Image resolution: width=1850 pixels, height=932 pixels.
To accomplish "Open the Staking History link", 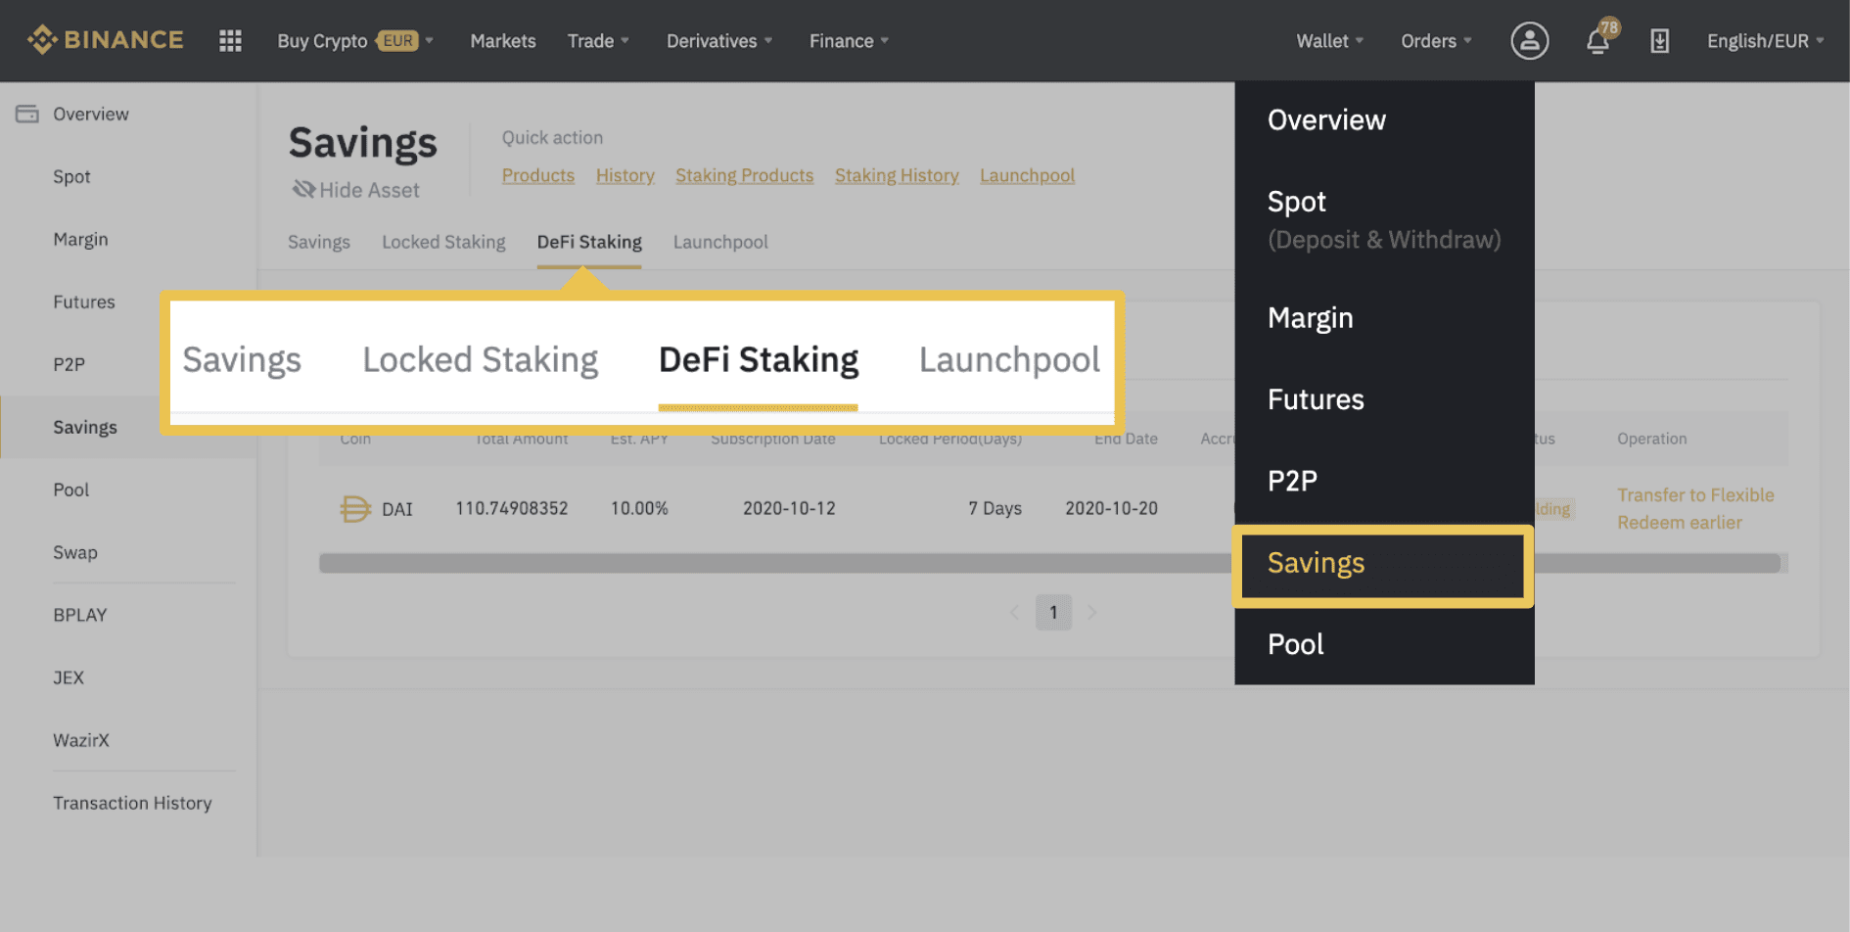I will [x=897, y=175].
